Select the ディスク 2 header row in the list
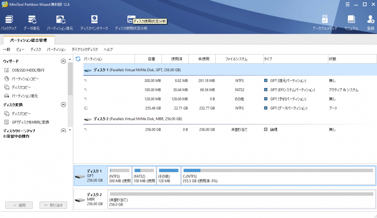Image resolution: width=377 pixels, height=218 pixels. pyautogui.click(x=230, y=119)
